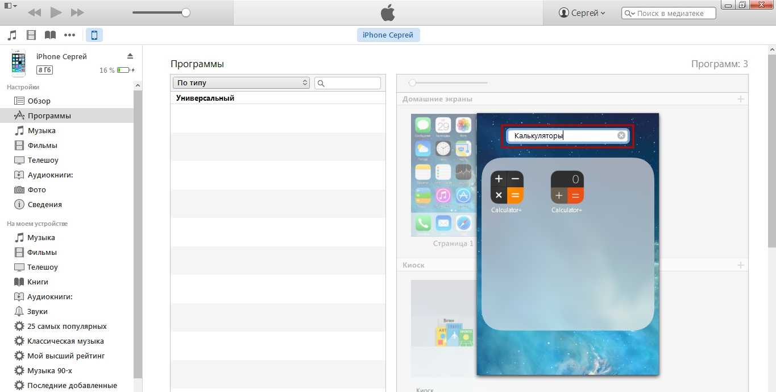The height and width of the screenshot is (392, 776).
Task: Click the Программ: 3 counter text
Action: click(720, 64)
